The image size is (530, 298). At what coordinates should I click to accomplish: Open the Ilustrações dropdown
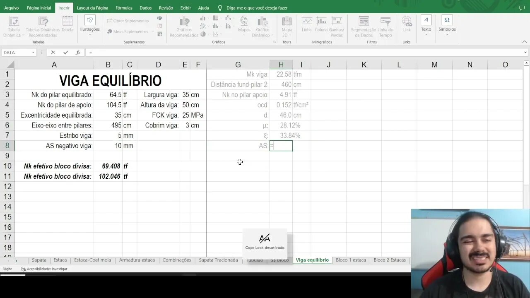pyautogui.click(x=90, y=26)
